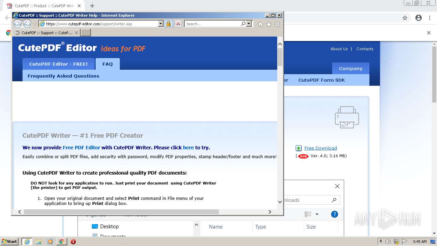Click the taskbar clock 3:45 AM

click(420, 242)
